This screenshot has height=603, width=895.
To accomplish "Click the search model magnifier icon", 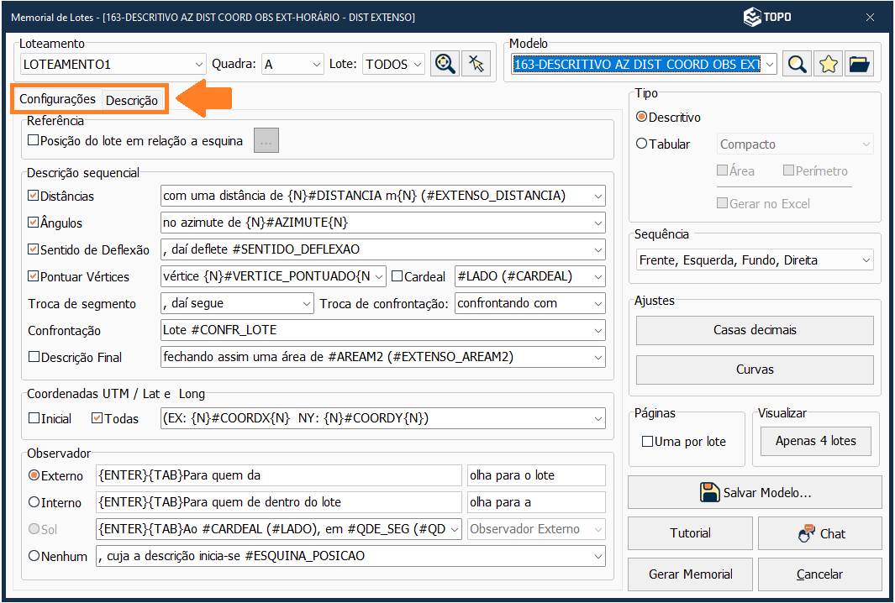I will click(797, 64).
